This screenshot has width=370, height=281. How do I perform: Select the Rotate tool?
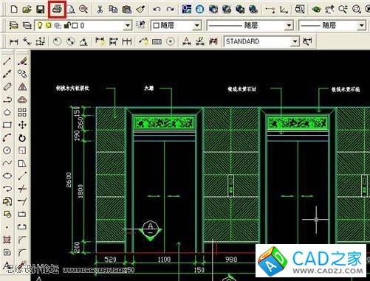22,138
